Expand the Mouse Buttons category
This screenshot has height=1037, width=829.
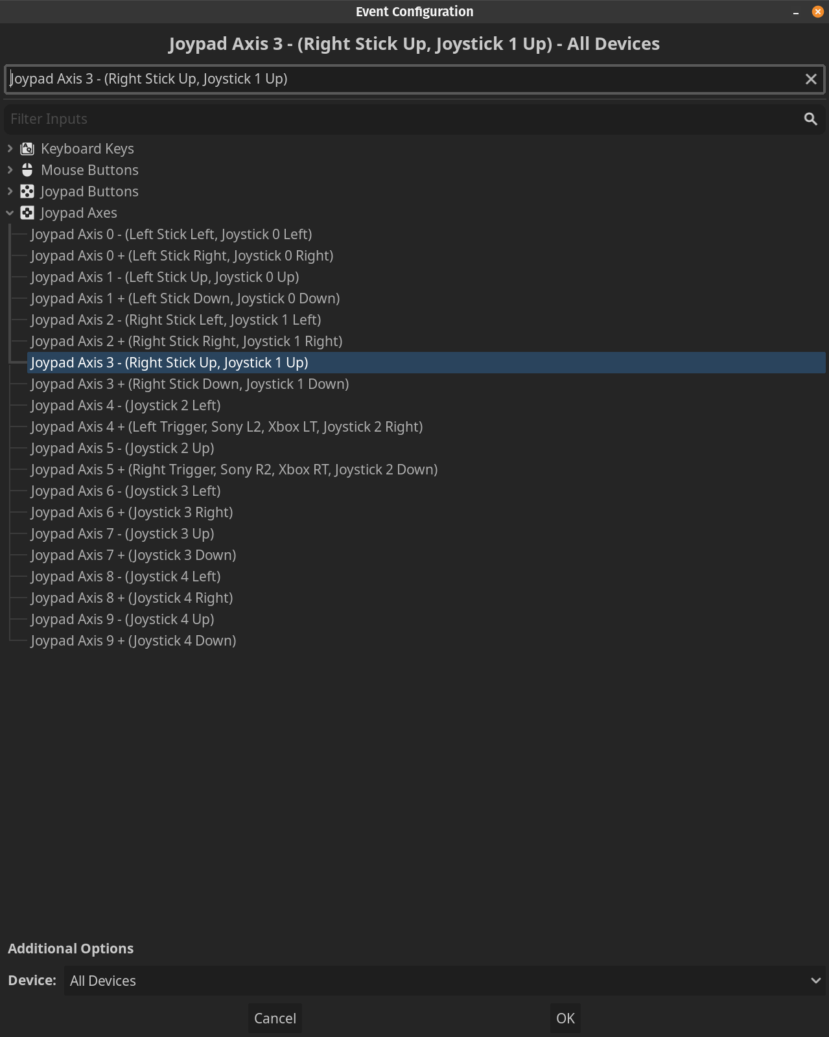(10, 170)
